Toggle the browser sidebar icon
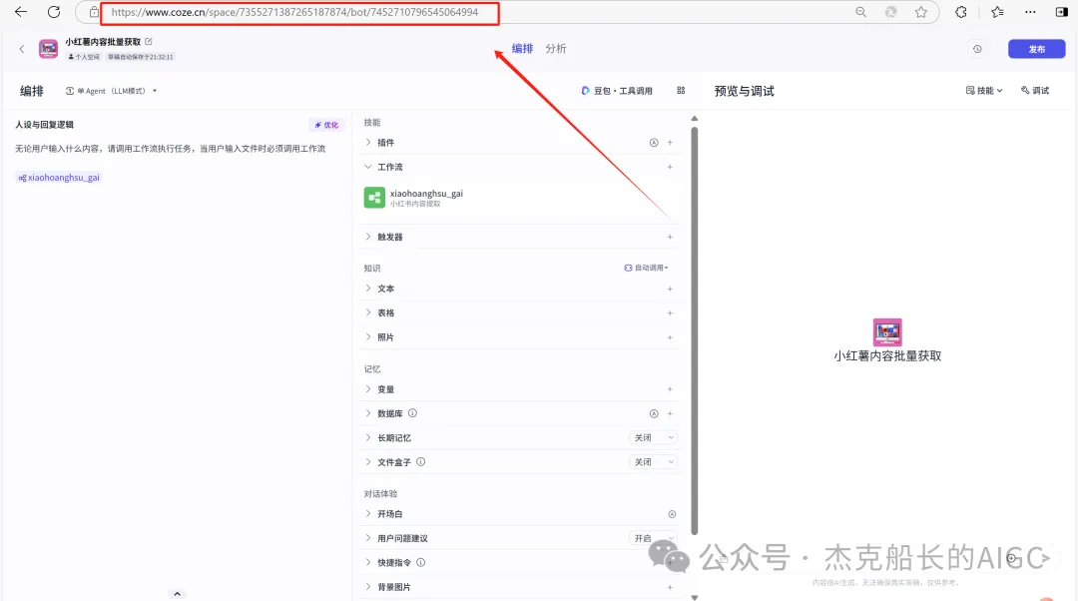This screenshot has height=601, width=1078. (x=1061, y=12)
